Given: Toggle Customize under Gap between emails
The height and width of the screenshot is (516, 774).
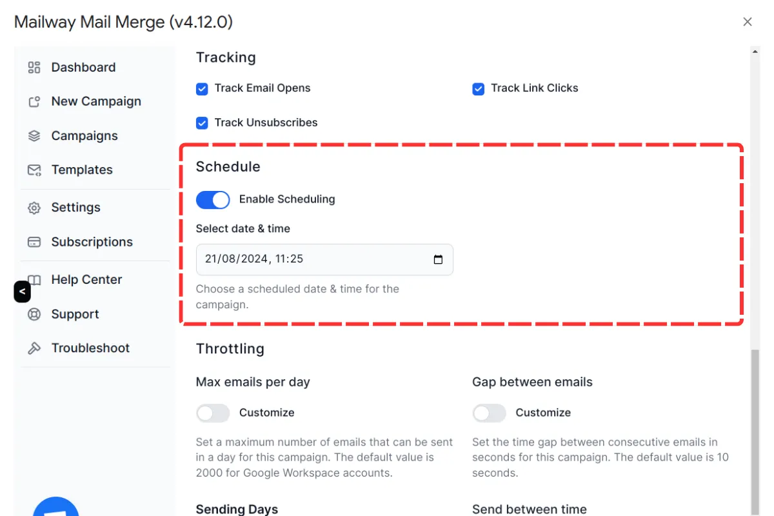Looking at the screenshot, I should coord(489,413).
